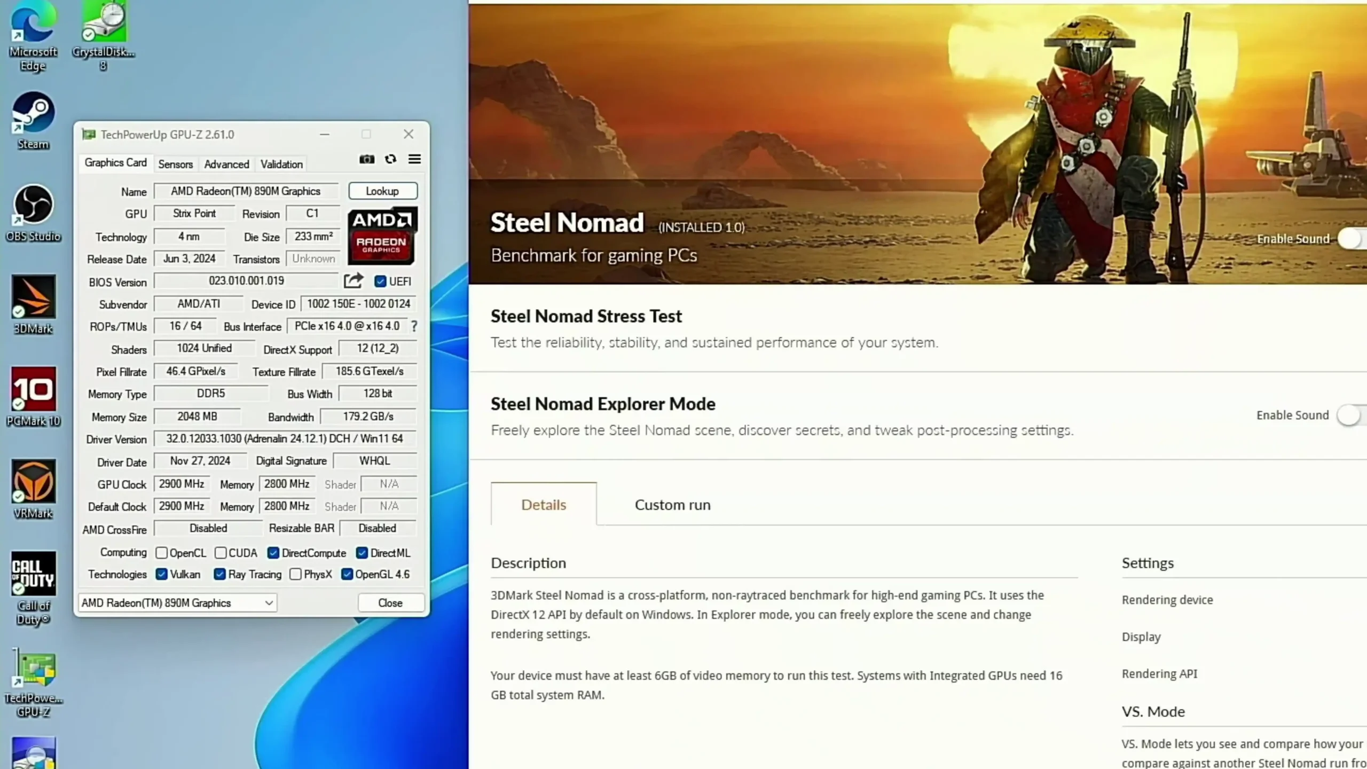Open TechPowerUp GPU-Z desktop shortcut
The image size is (1367, 769).
(x=33, y=682)
